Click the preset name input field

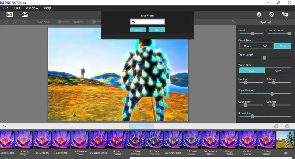(x=147, y=22)
